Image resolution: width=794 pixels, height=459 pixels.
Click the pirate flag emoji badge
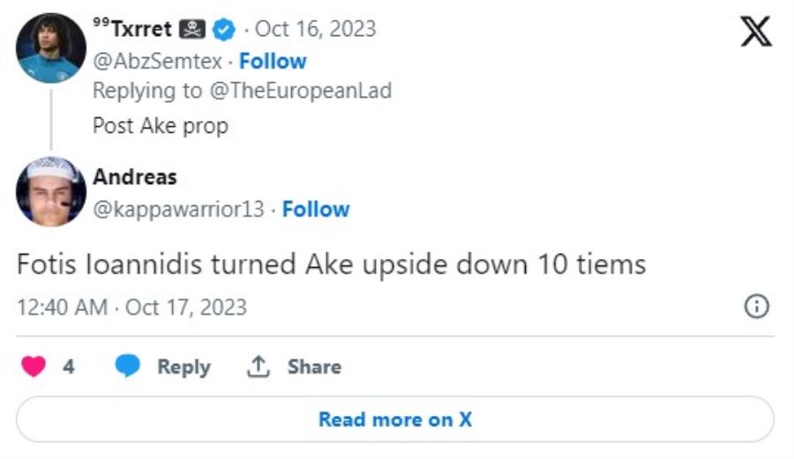pos(192,29)
